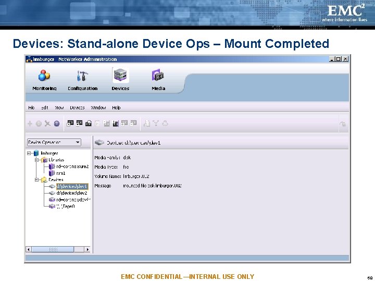Click the device icon in the Device header
Image resolution: width=375 pixels, height=281 pixels.
click(x=99, y=143)
